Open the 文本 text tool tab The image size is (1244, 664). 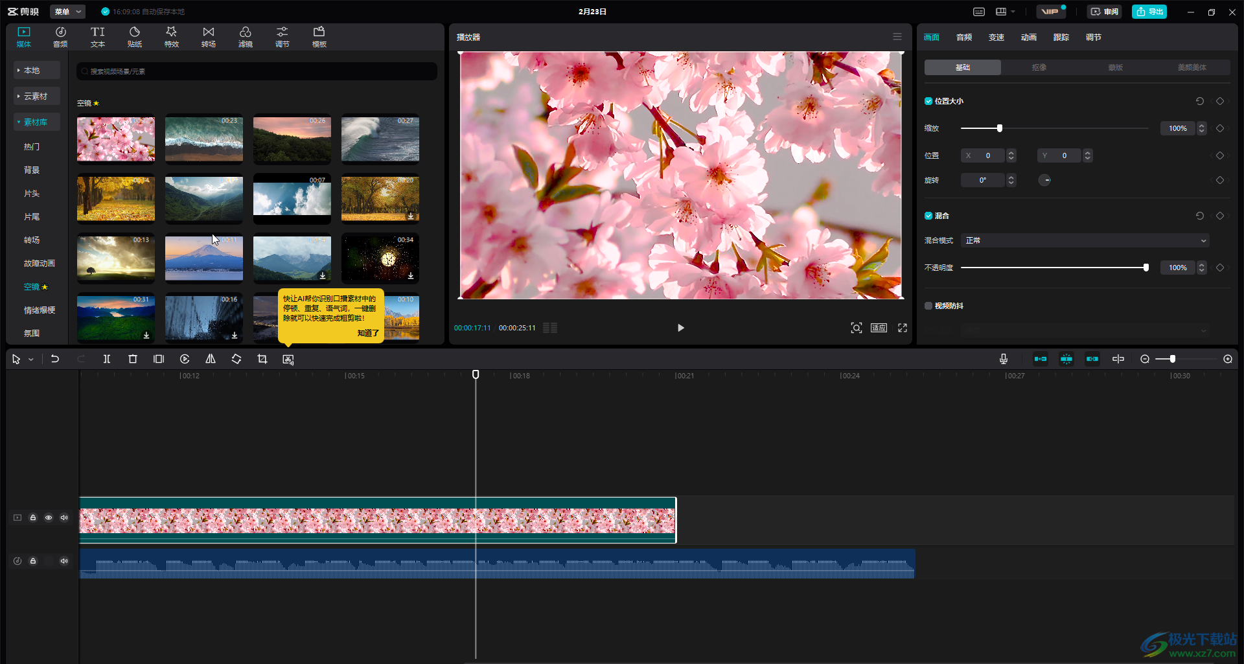point(98,37)
